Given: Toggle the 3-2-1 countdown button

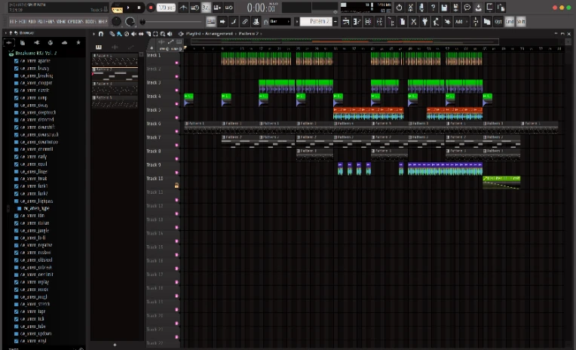Looking at the screenshot, I should (206, 8).
